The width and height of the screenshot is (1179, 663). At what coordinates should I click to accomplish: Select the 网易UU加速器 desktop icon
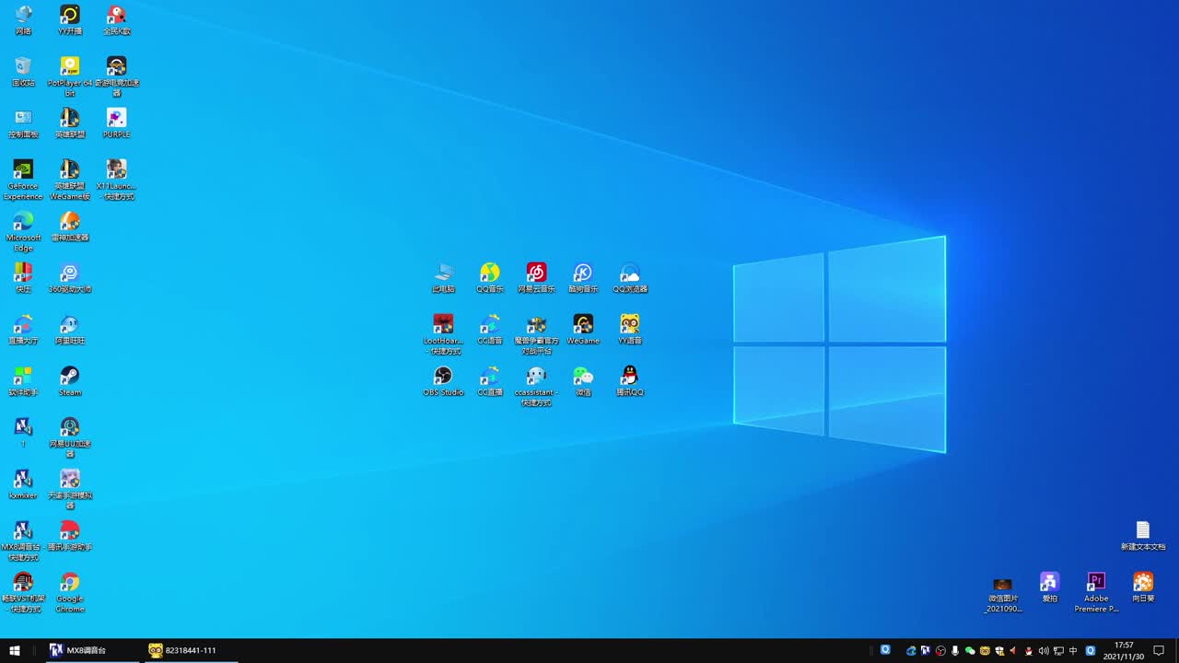point(70,437)
